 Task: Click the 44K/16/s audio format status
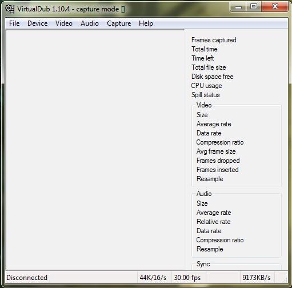tap(153, 278)
